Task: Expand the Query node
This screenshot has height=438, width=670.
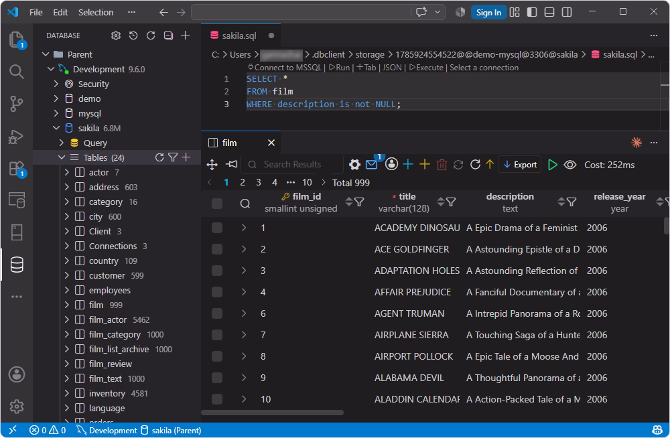Action: (62, 143)
